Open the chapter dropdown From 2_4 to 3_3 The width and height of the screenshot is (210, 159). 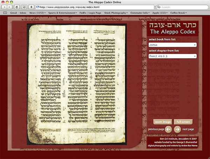(x=173, y=56)
